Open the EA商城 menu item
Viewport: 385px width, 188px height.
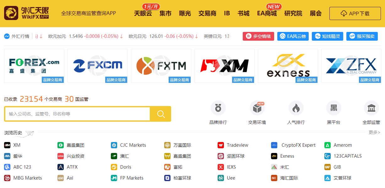click(x=267, y=13)
